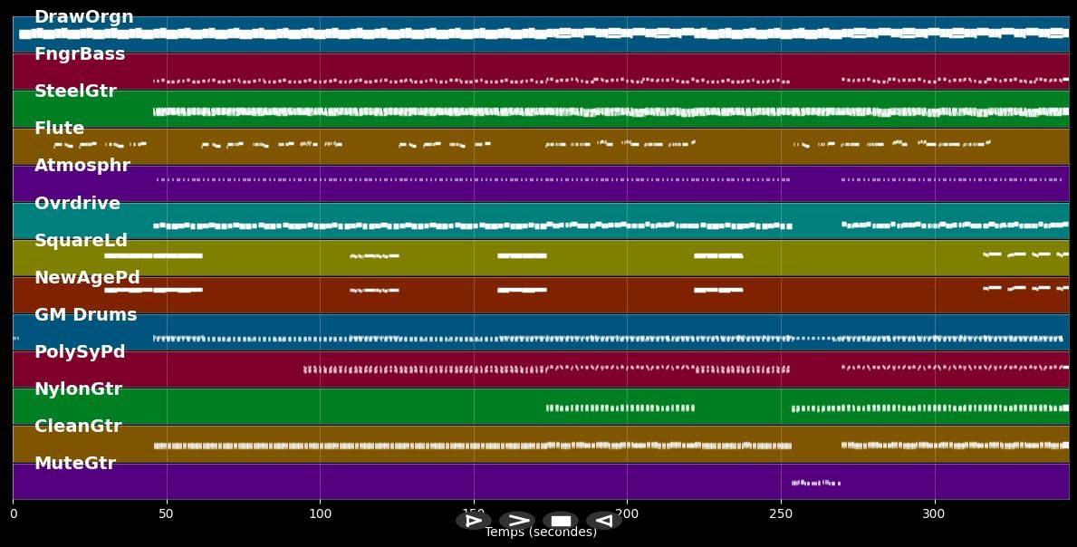This screenshot has height=547, width=1077.
Task: Select the FngrBass track label
Action: click(x=80, y=54)
